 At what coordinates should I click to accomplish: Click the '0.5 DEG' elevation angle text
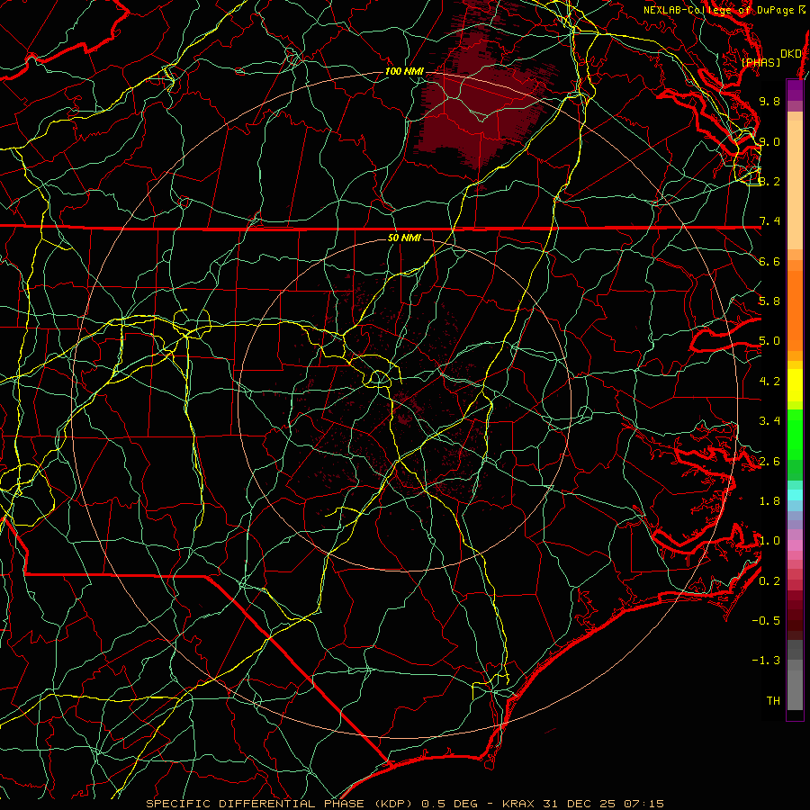(449, 804)
